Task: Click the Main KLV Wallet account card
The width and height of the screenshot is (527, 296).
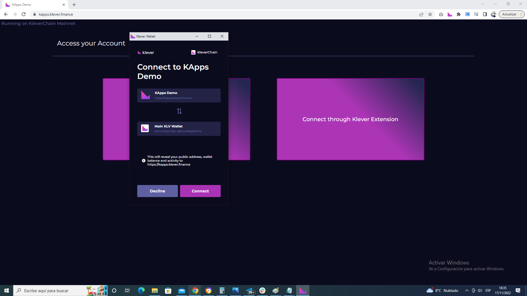Action: (x=179, y=129)
